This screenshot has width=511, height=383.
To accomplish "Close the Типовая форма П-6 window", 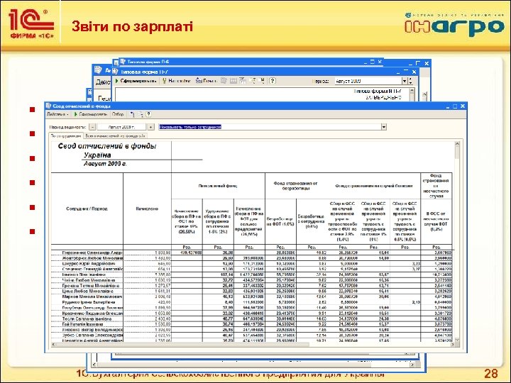I will 380,62.
